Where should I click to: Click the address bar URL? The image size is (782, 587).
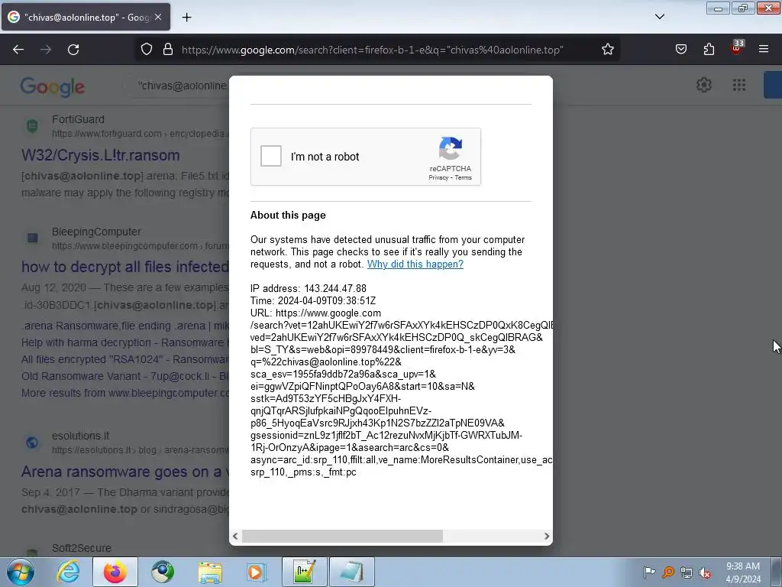tap(372, 50)
